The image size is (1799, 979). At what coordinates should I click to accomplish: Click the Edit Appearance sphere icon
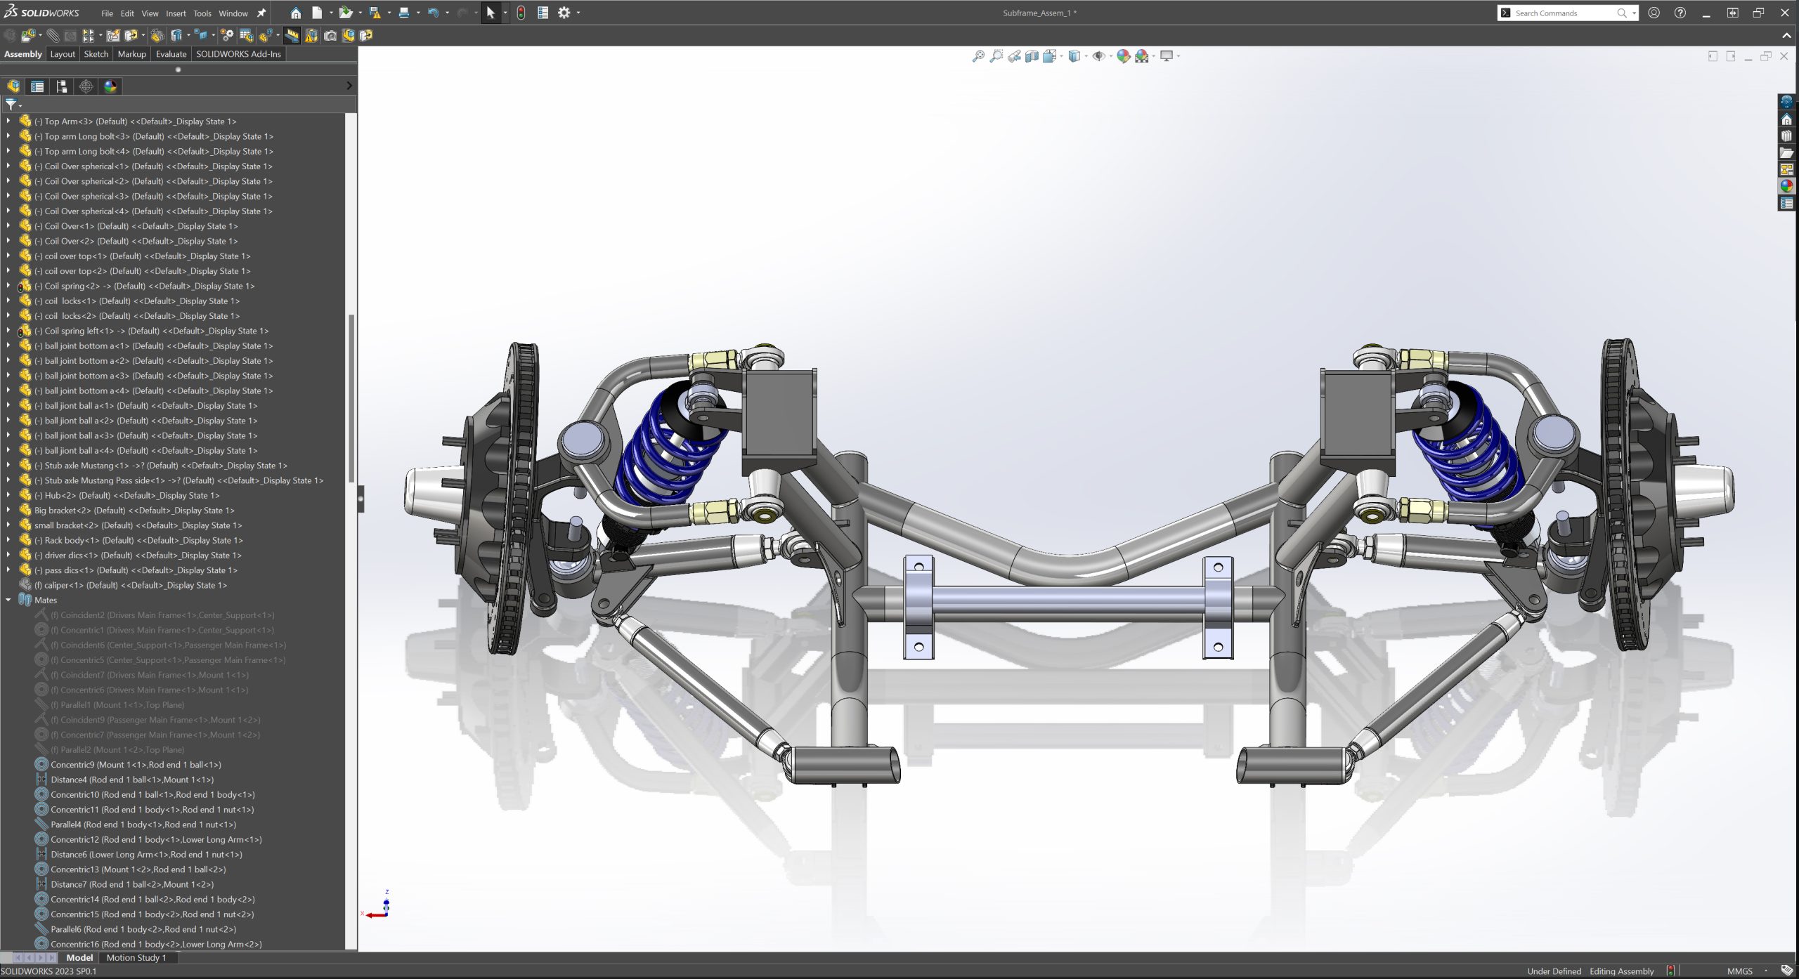(1123, 56)
